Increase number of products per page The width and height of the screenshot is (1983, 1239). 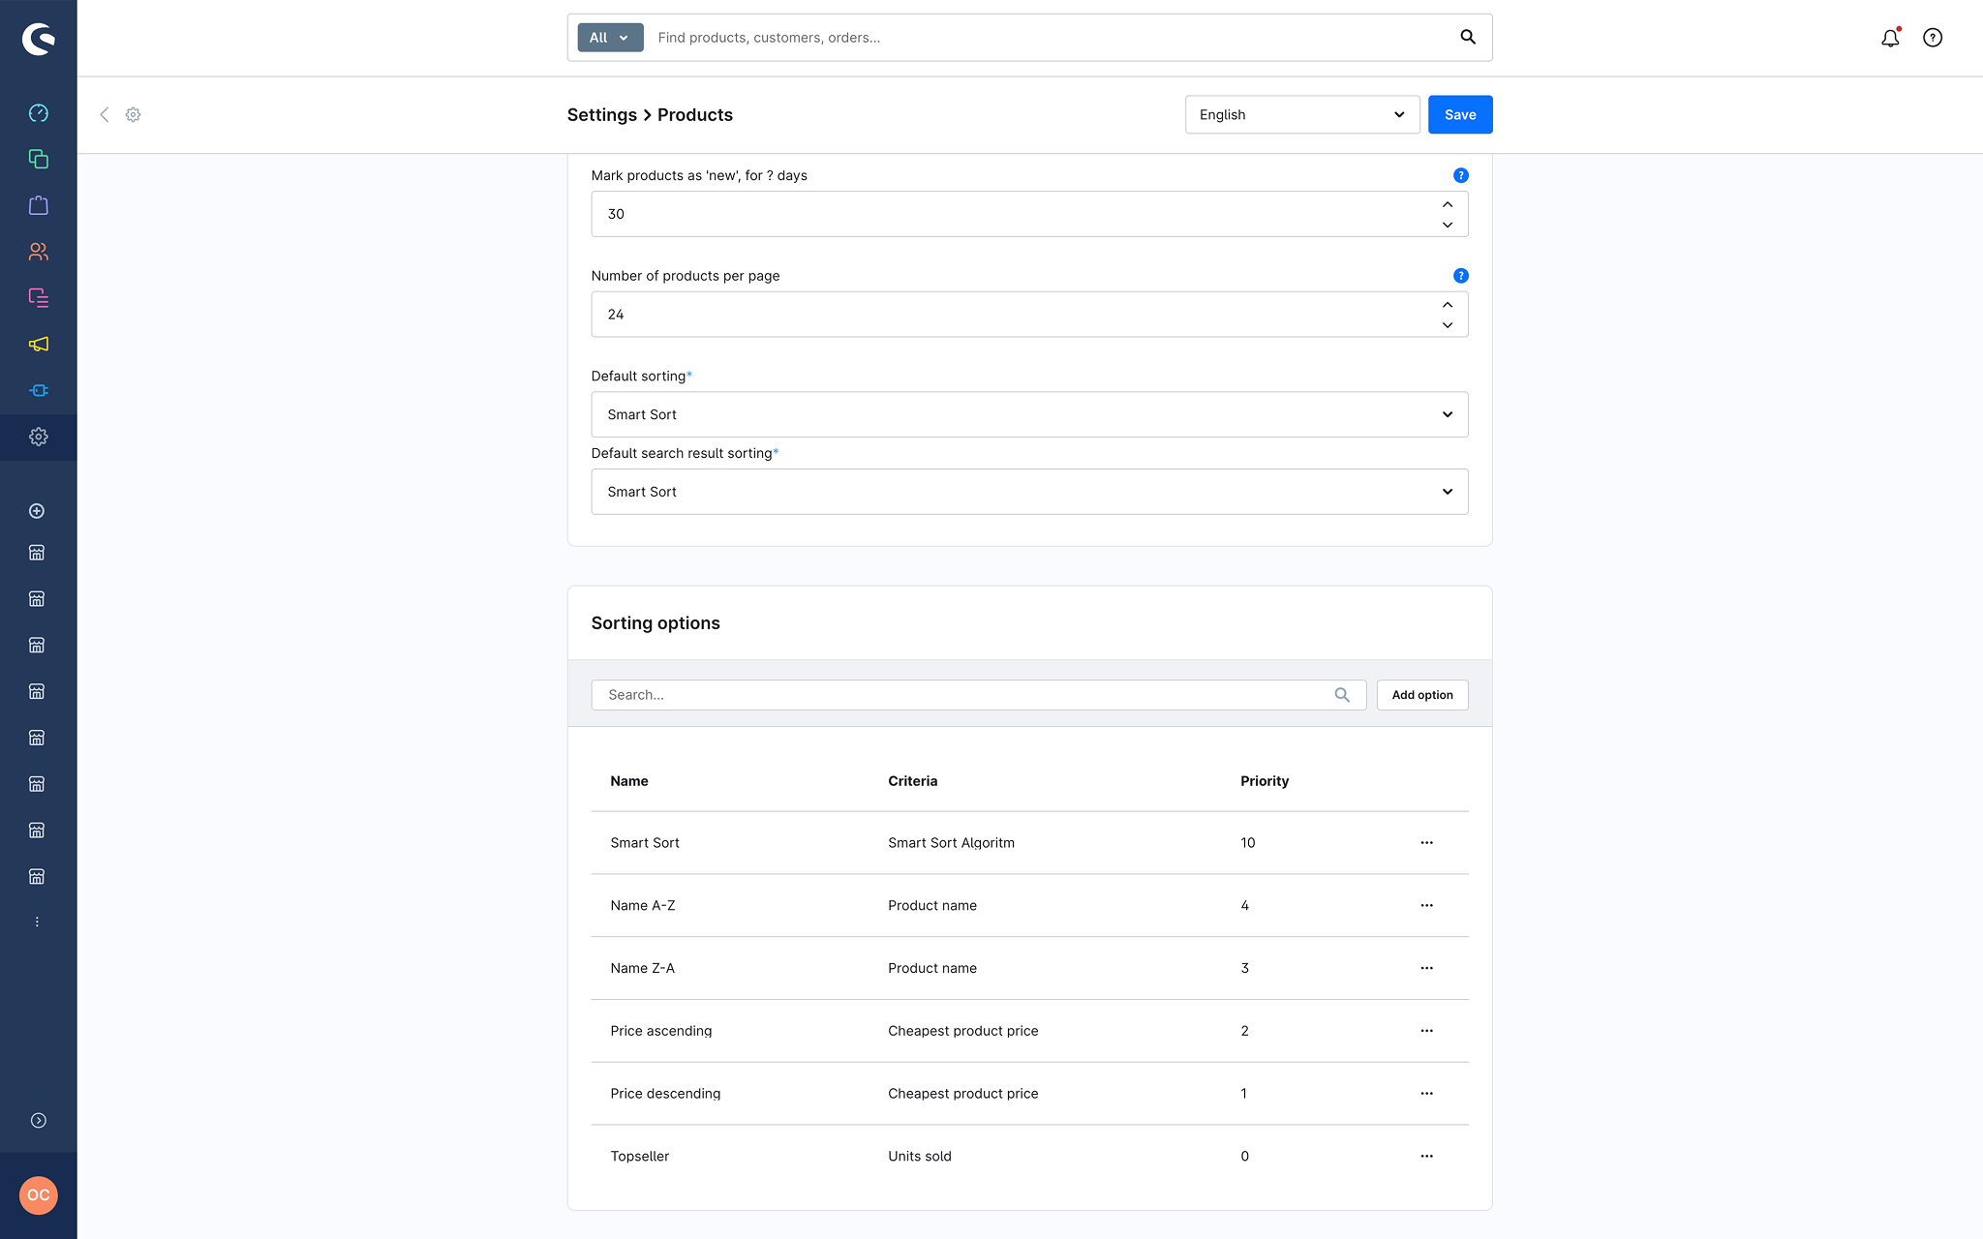[x=1448, y=305]
